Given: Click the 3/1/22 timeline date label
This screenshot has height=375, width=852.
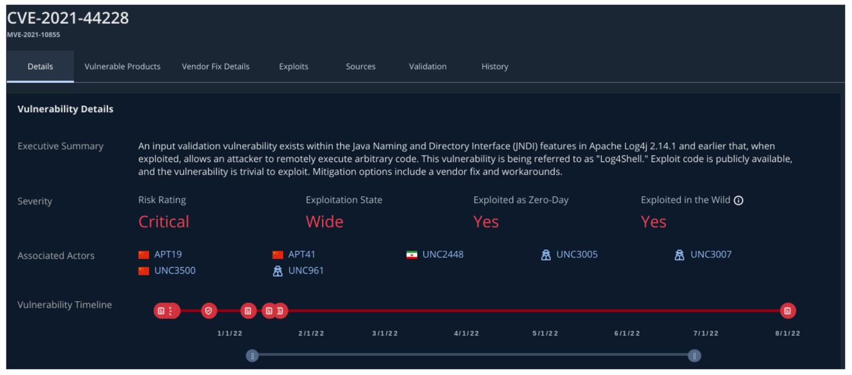Looking at the screenshot, I should coord(385,334).
